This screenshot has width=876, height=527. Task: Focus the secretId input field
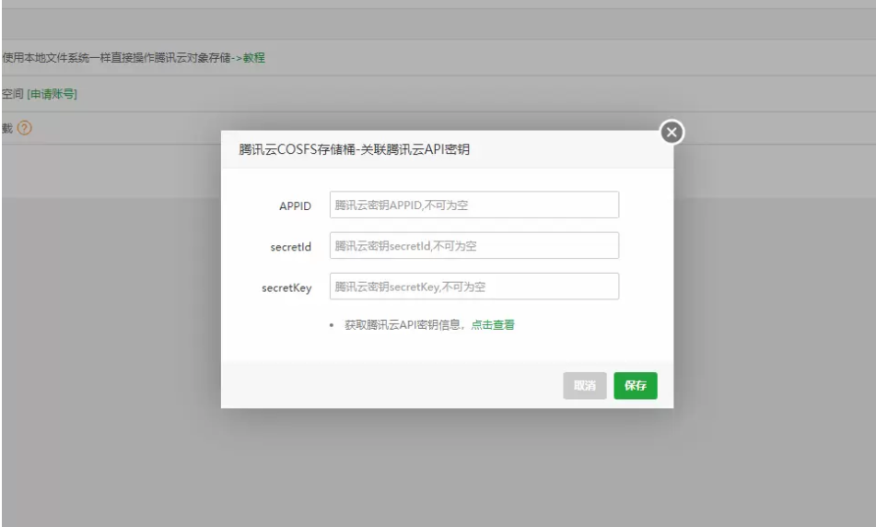click(x=473, y=246)
